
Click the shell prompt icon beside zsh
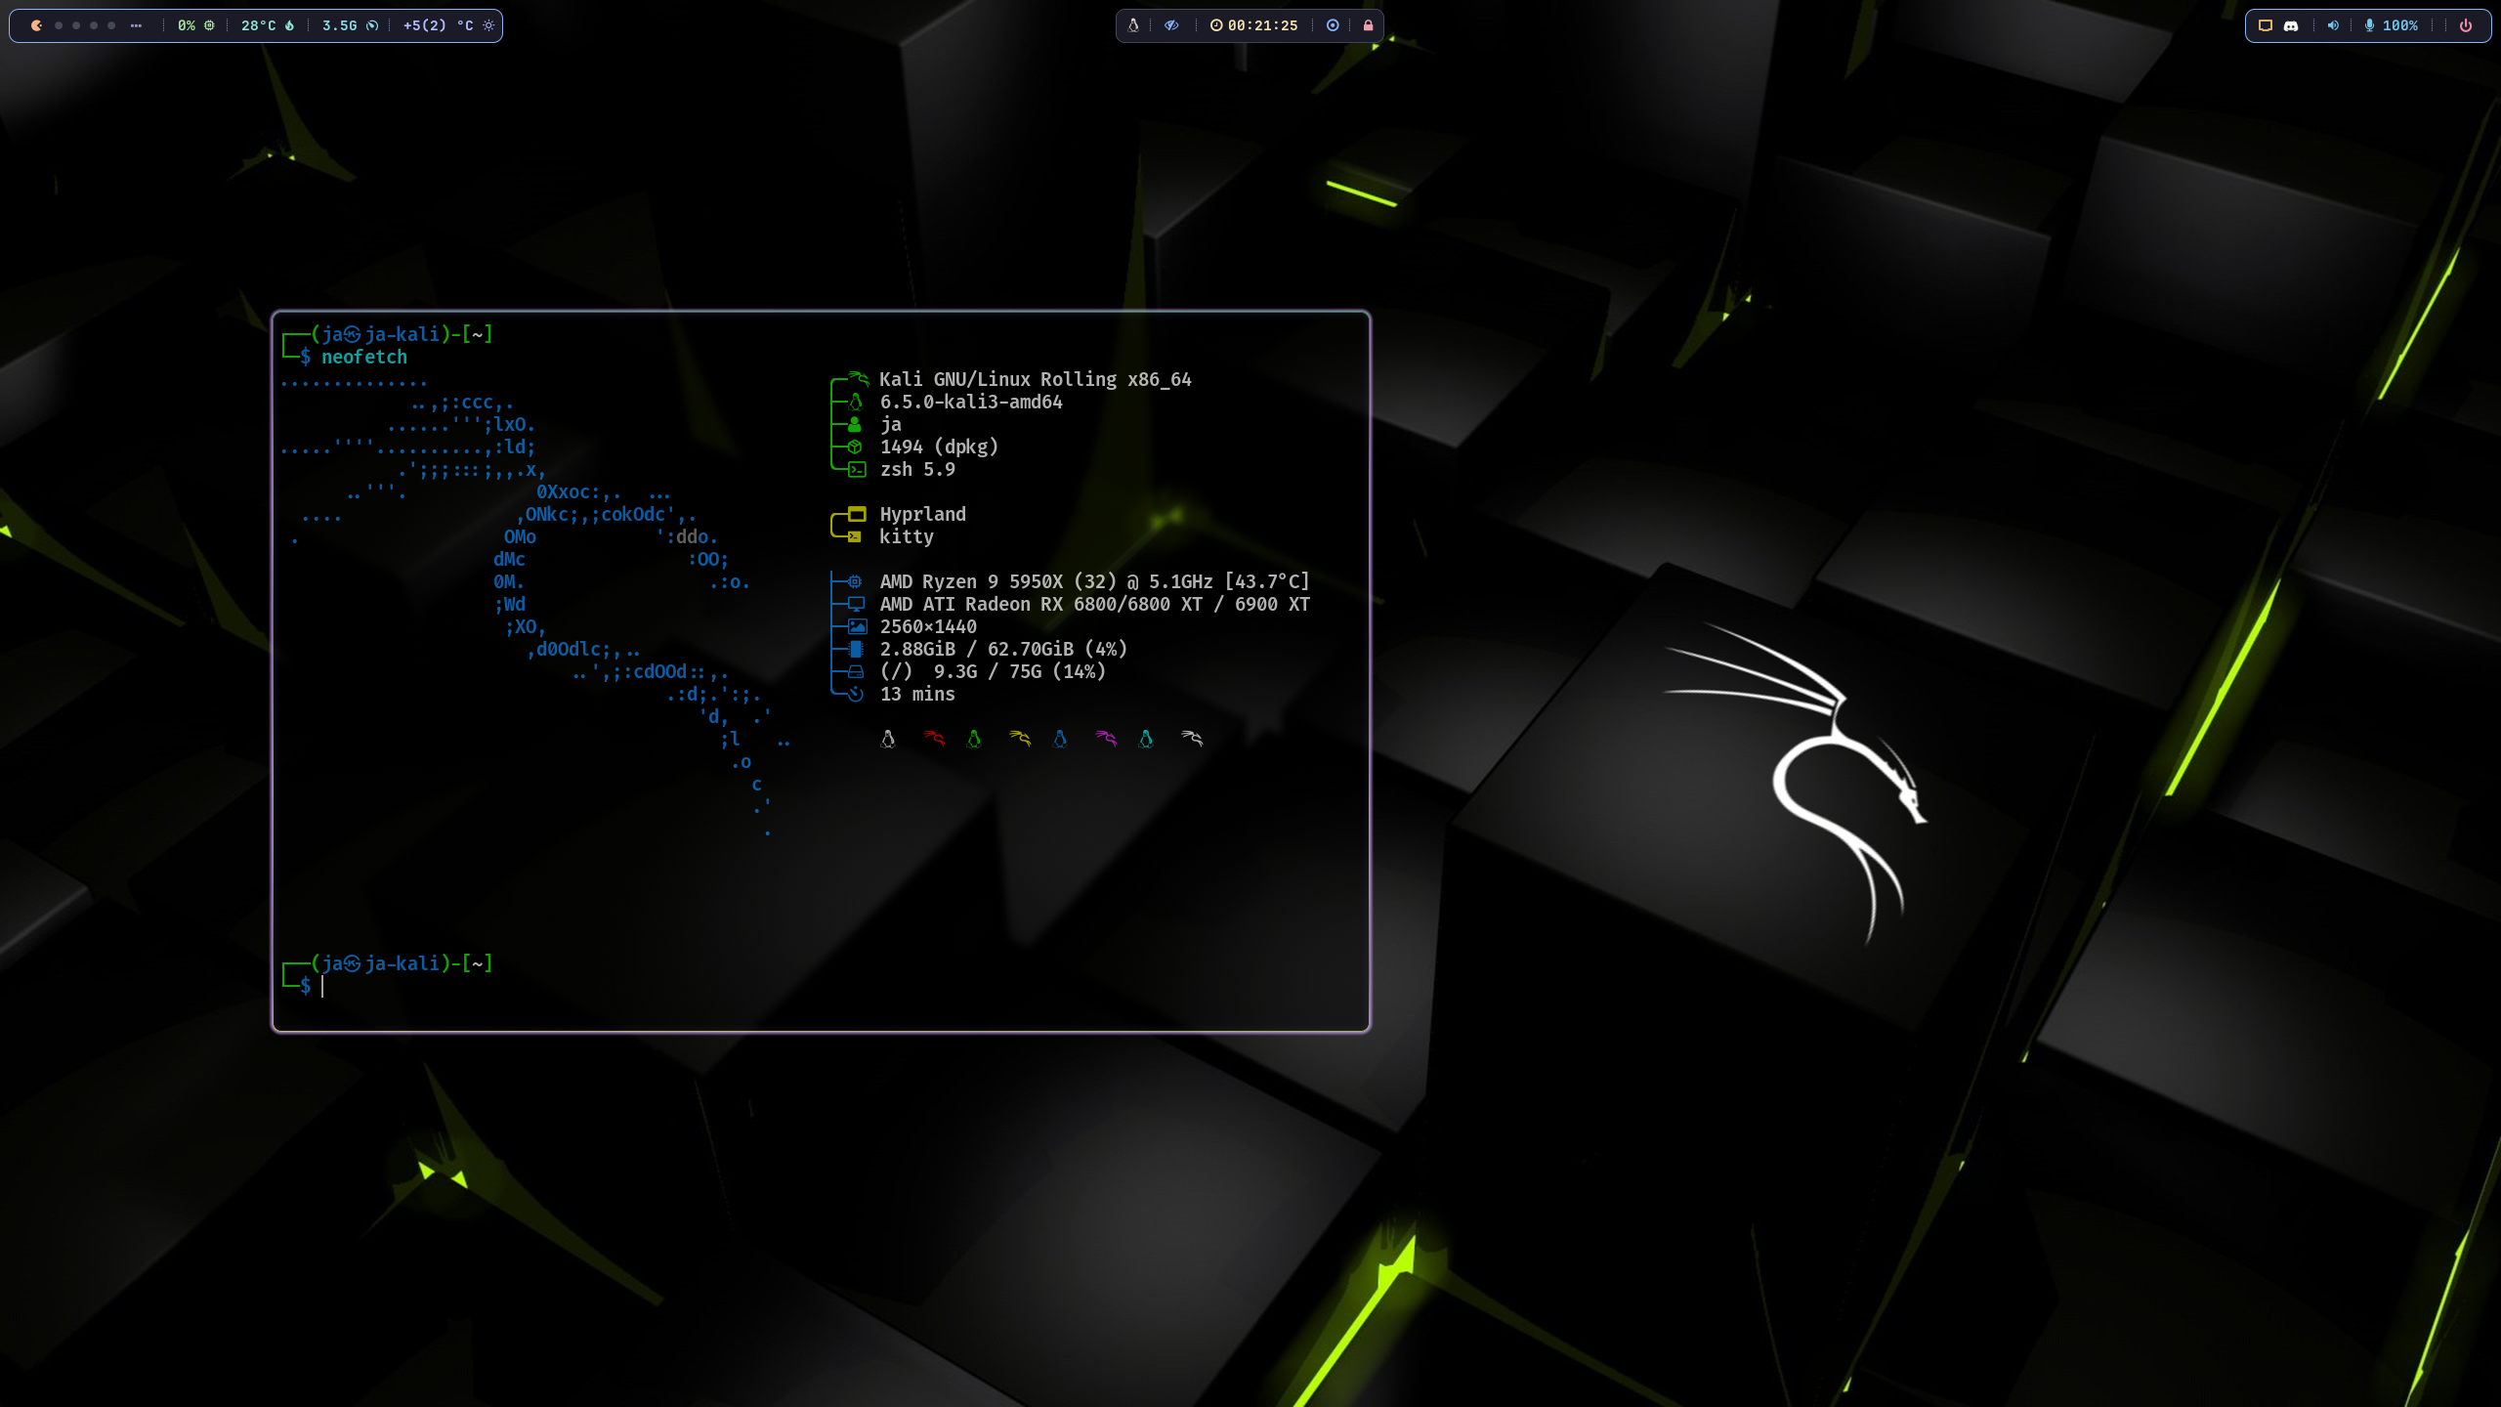[857, 469]
